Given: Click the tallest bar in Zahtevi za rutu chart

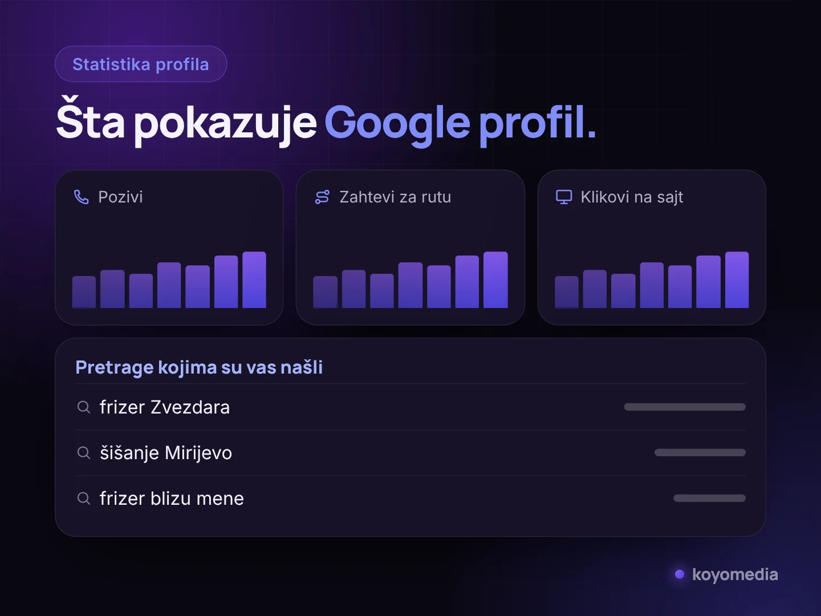Looking at the screenshot, I should (495, 280).
